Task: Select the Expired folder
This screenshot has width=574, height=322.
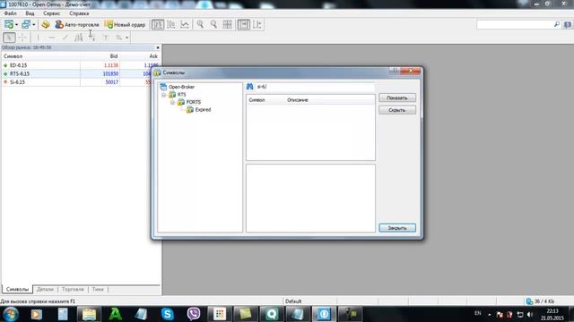Action: click(x=203, y=109)
